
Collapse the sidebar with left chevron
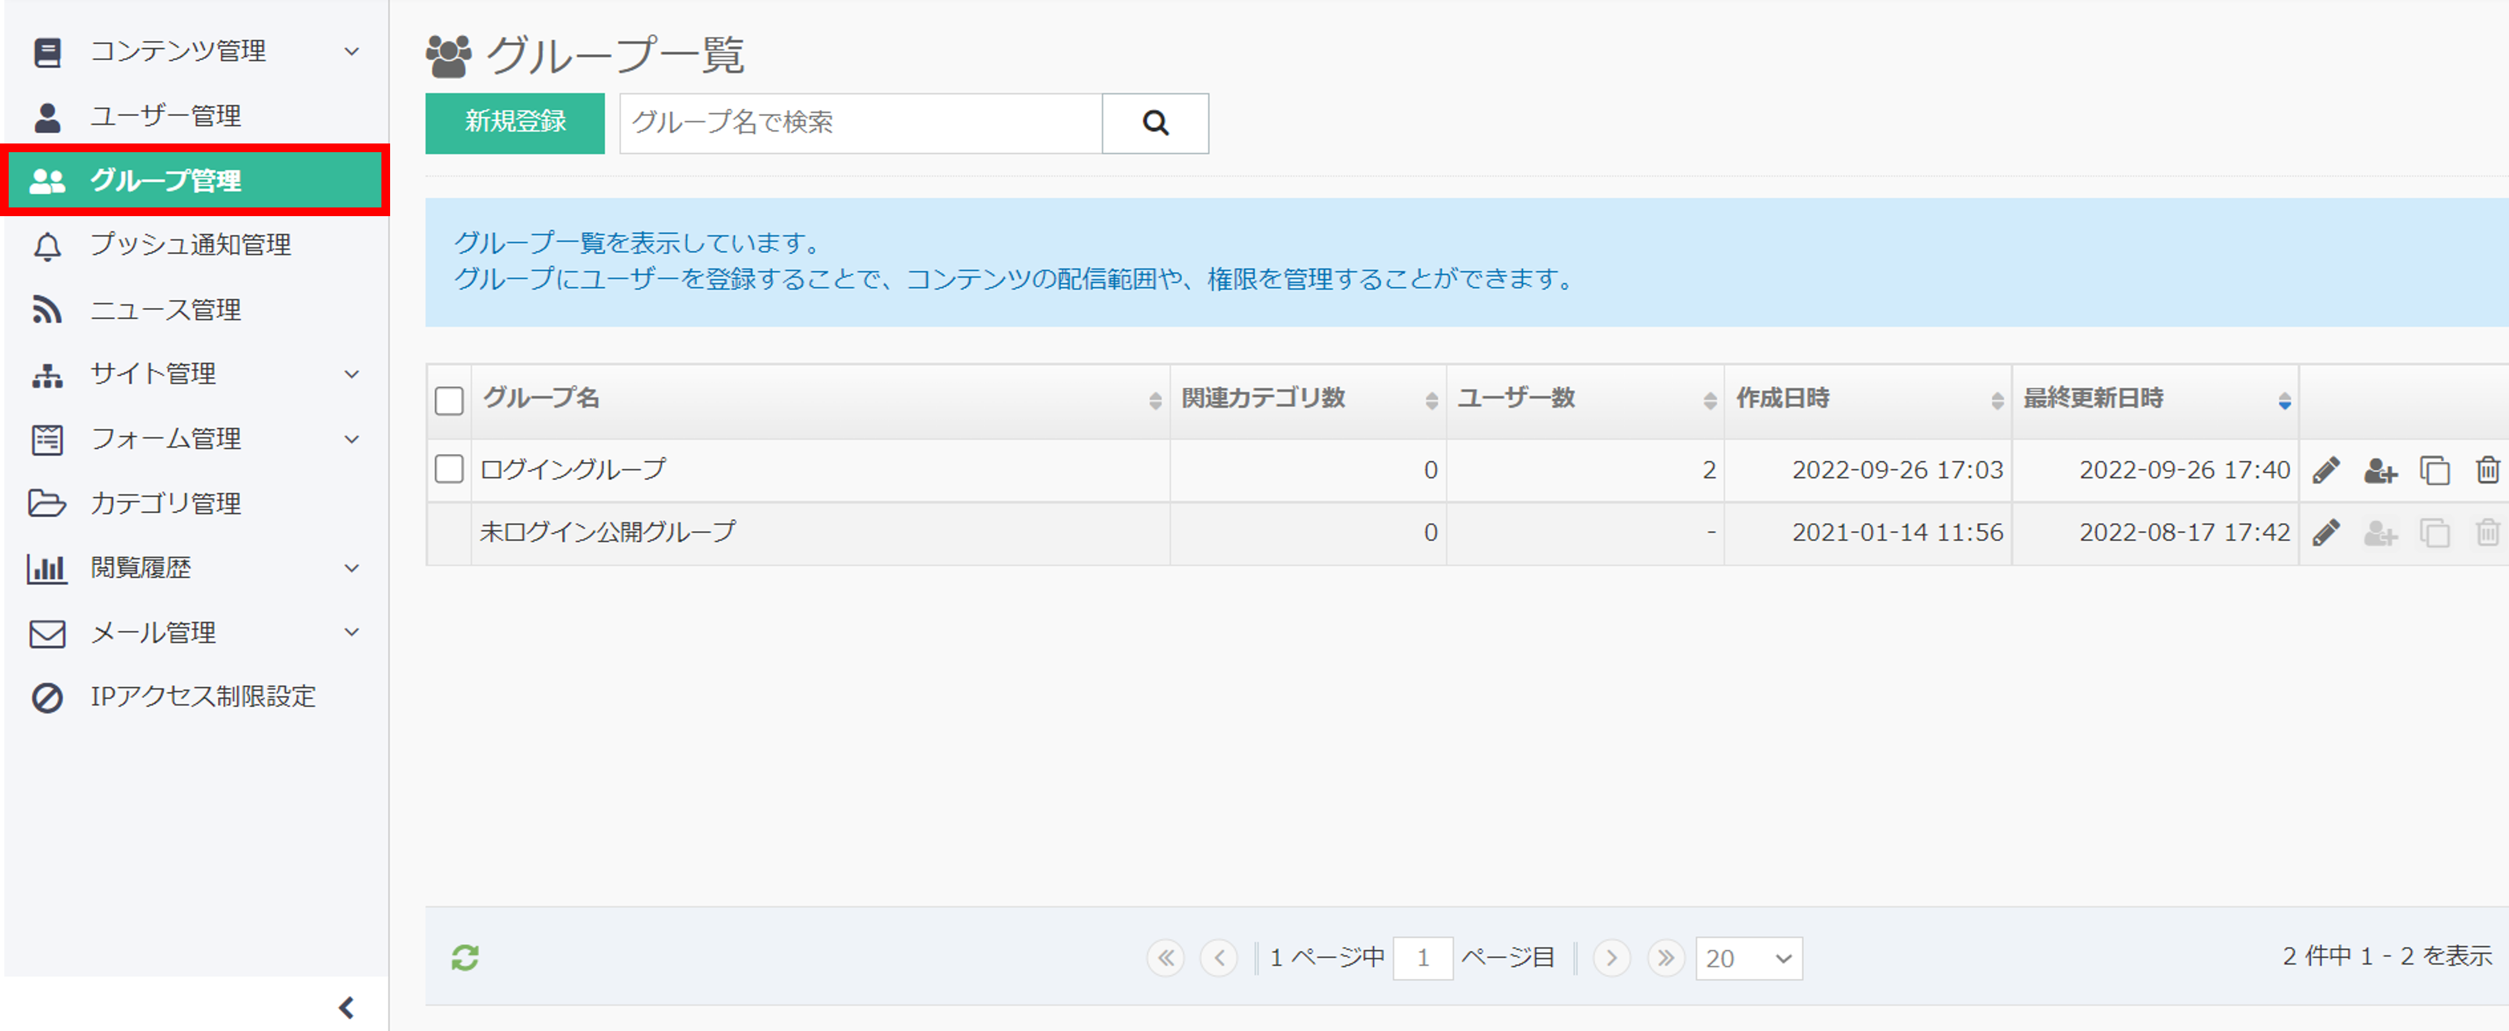(346, 1007)
